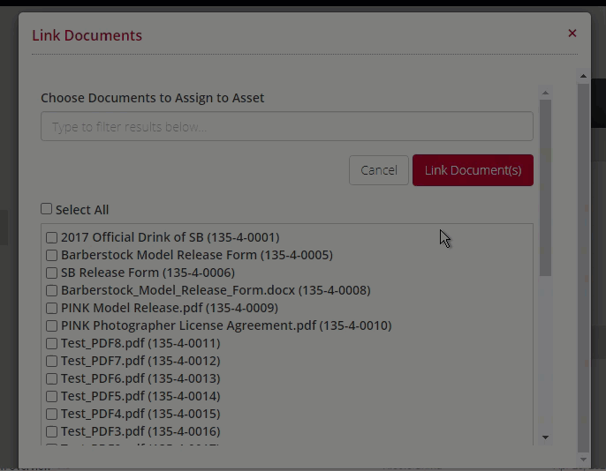Check PINK Model Release.pdf checkbox
Viewport: 606px width, 471px height.
click(51, 308)
